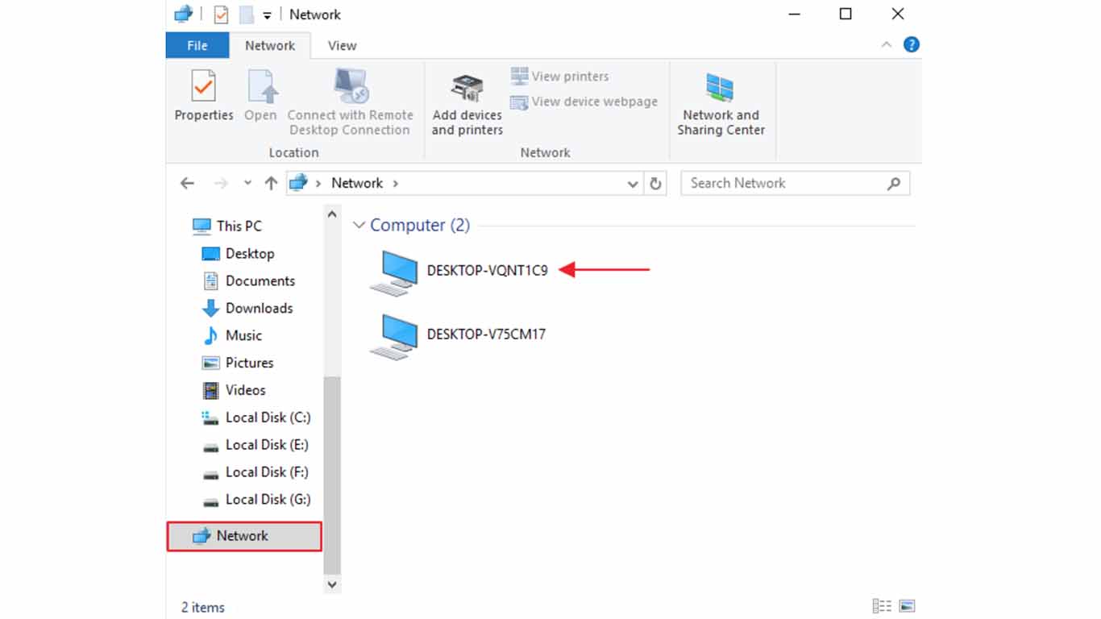
Task: Switch to large icons view
Action: coord(907,606)
